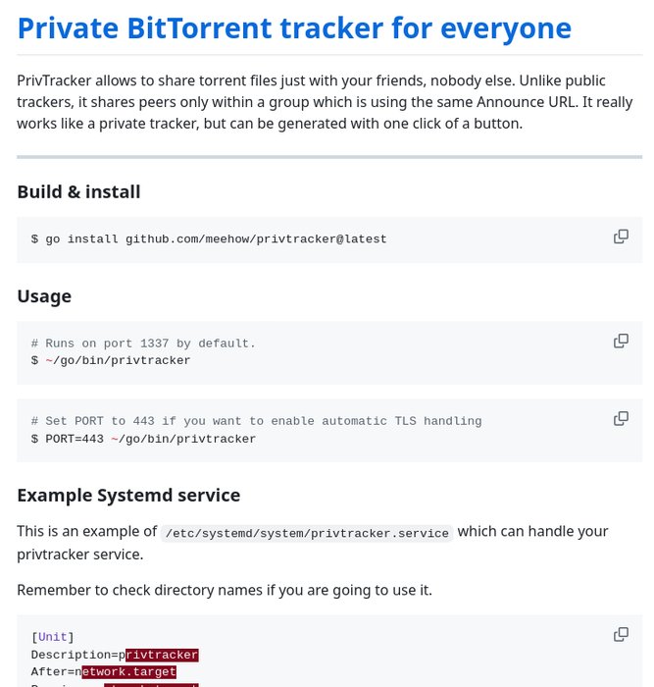Click the "Runs on port 1337" comment line
This screenshot has height=687, width=654.
(x=143, y=343)
